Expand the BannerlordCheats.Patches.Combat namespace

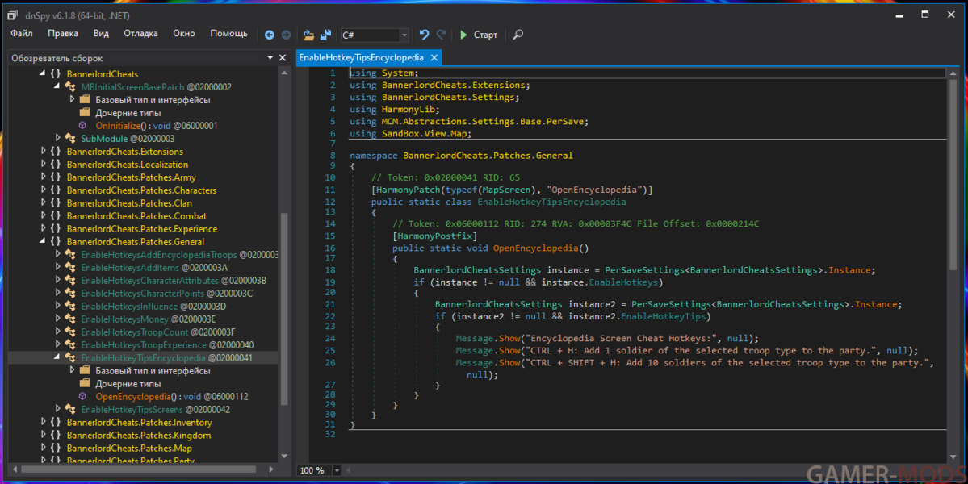click(x=44, y=216)
